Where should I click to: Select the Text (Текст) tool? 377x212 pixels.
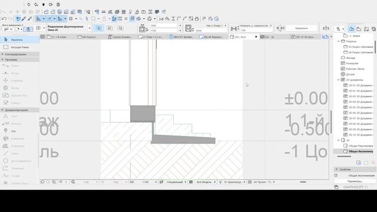(19, 116)
